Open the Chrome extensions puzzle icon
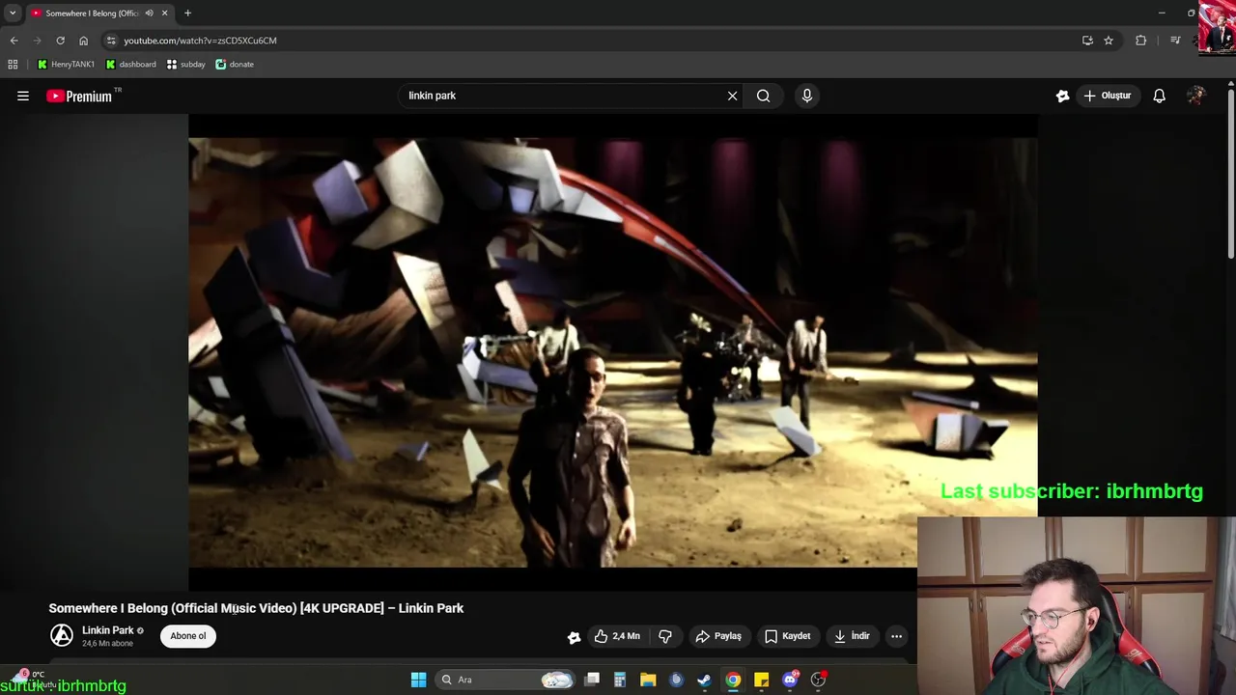The image size is (1236, 695). (x=1141, y=41)
